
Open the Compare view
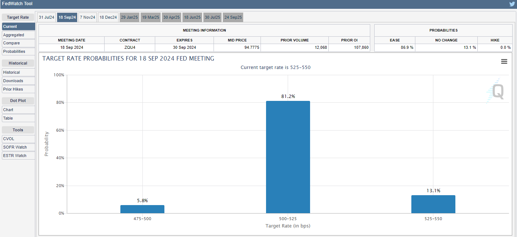pos(18,43)
